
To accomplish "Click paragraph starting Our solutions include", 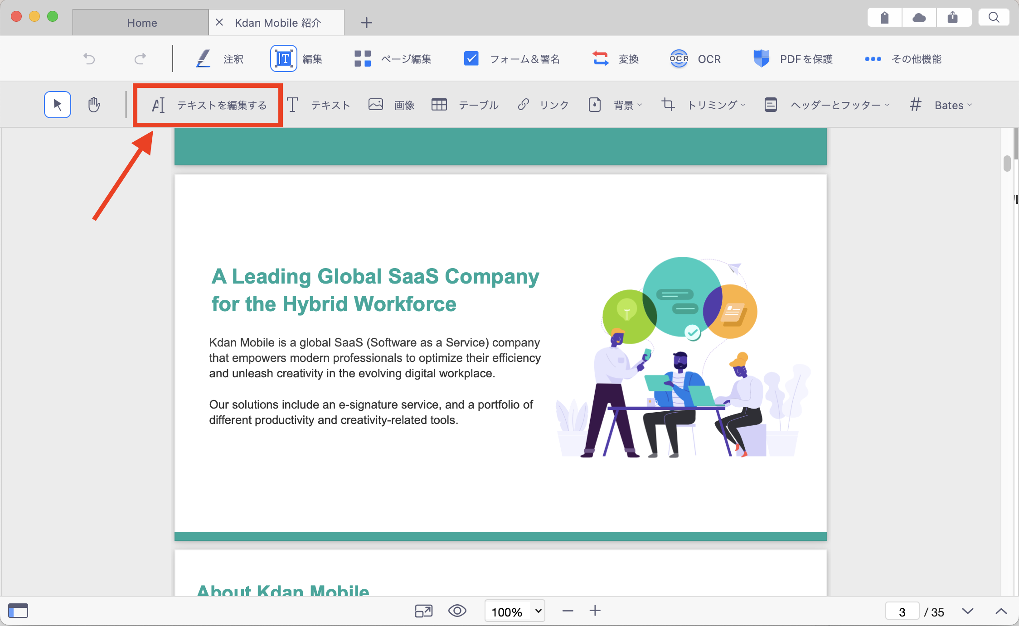I will 371,412.
